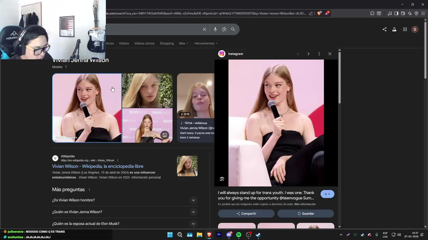Go to previous image in preview panel
Viewport: 428px width, 240px height.
tap(298, 54)
